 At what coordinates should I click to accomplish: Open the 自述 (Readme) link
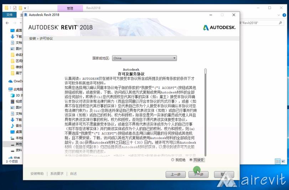tap(73, 174)
